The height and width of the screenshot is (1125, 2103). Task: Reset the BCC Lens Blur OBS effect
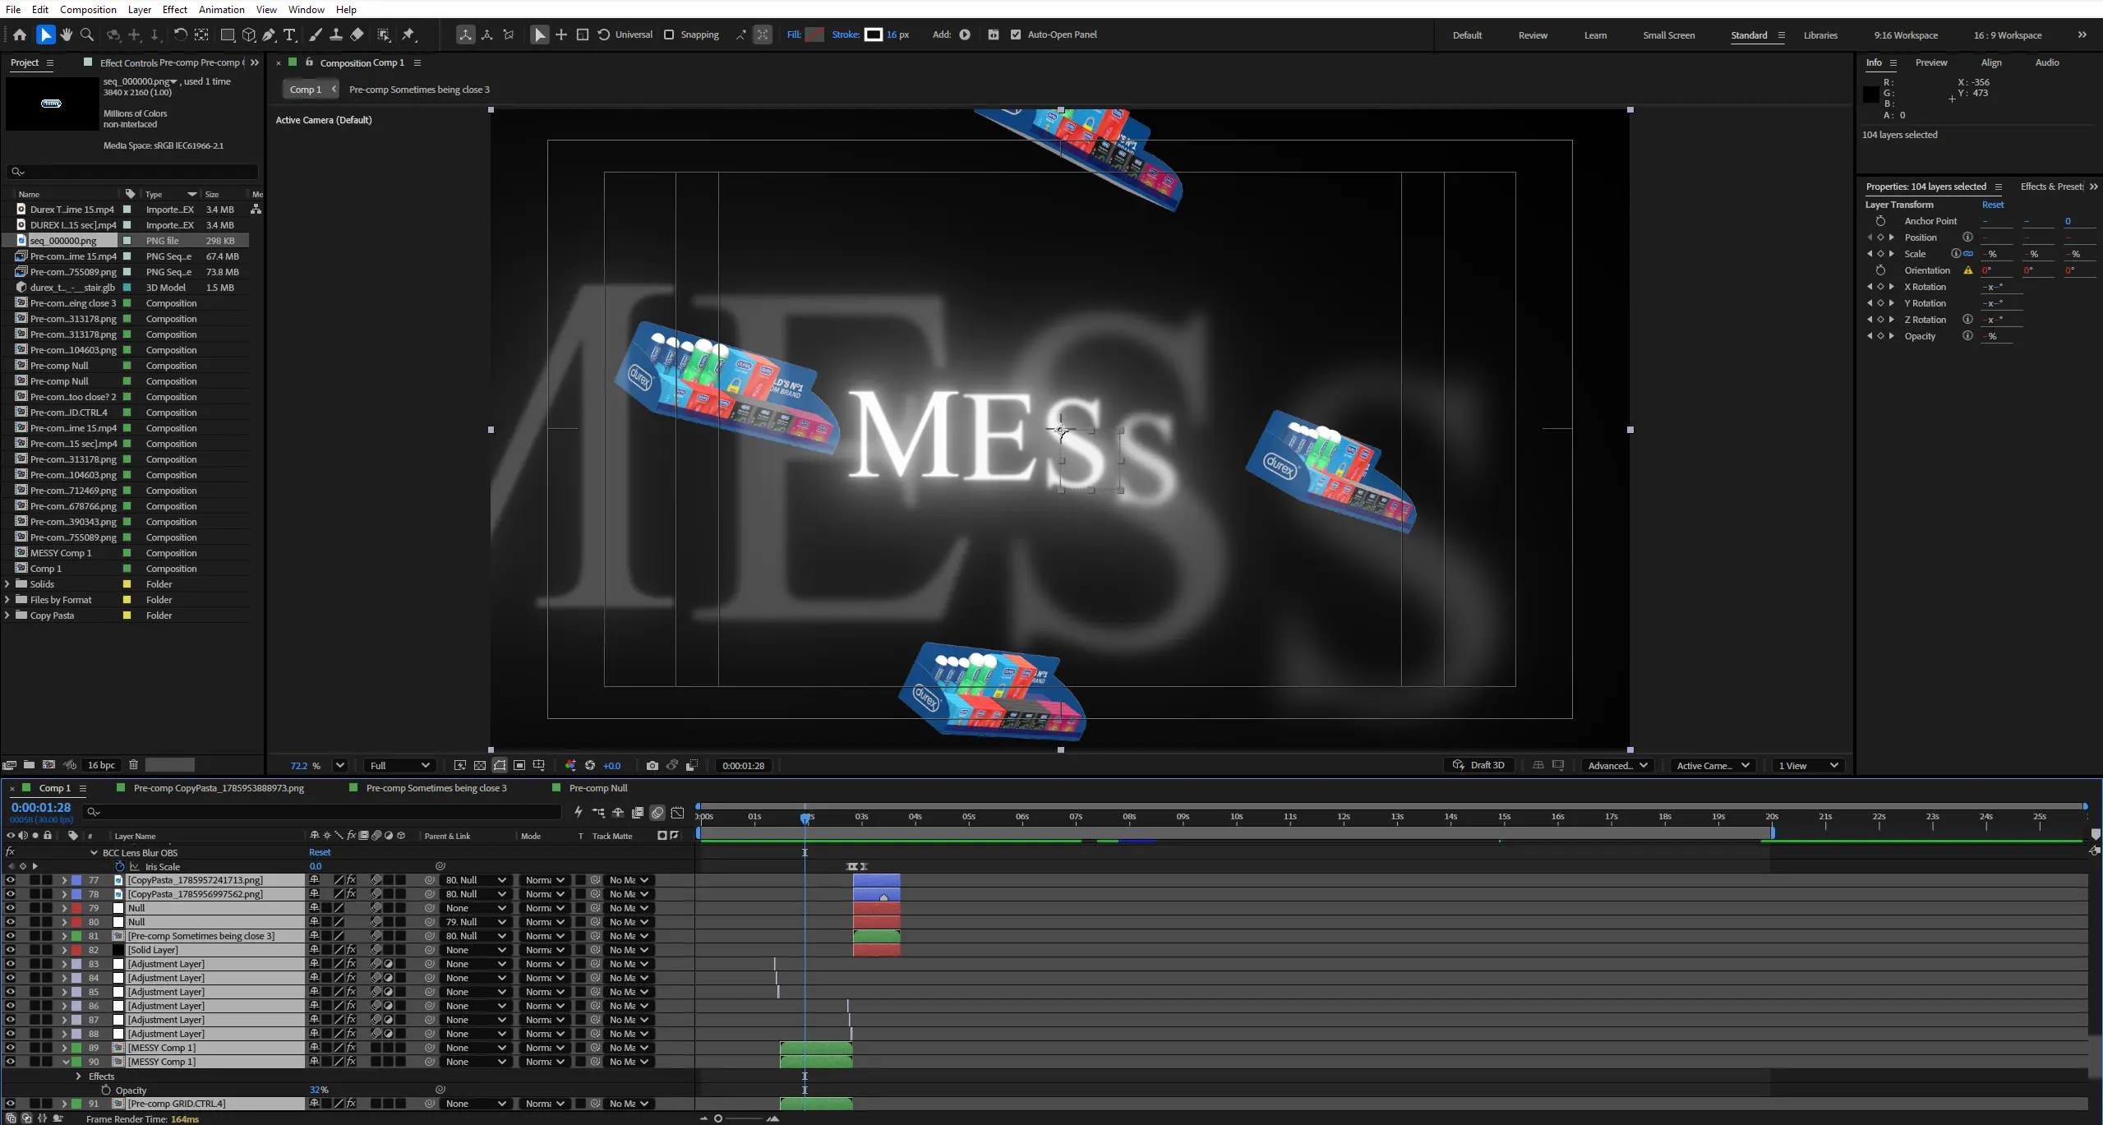click(320, 853)
